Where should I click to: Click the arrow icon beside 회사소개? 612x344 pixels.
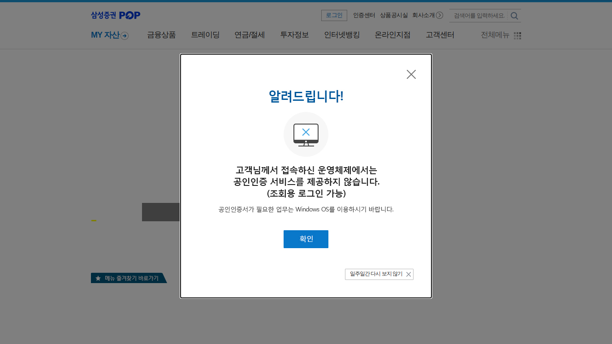coord(440,15)
